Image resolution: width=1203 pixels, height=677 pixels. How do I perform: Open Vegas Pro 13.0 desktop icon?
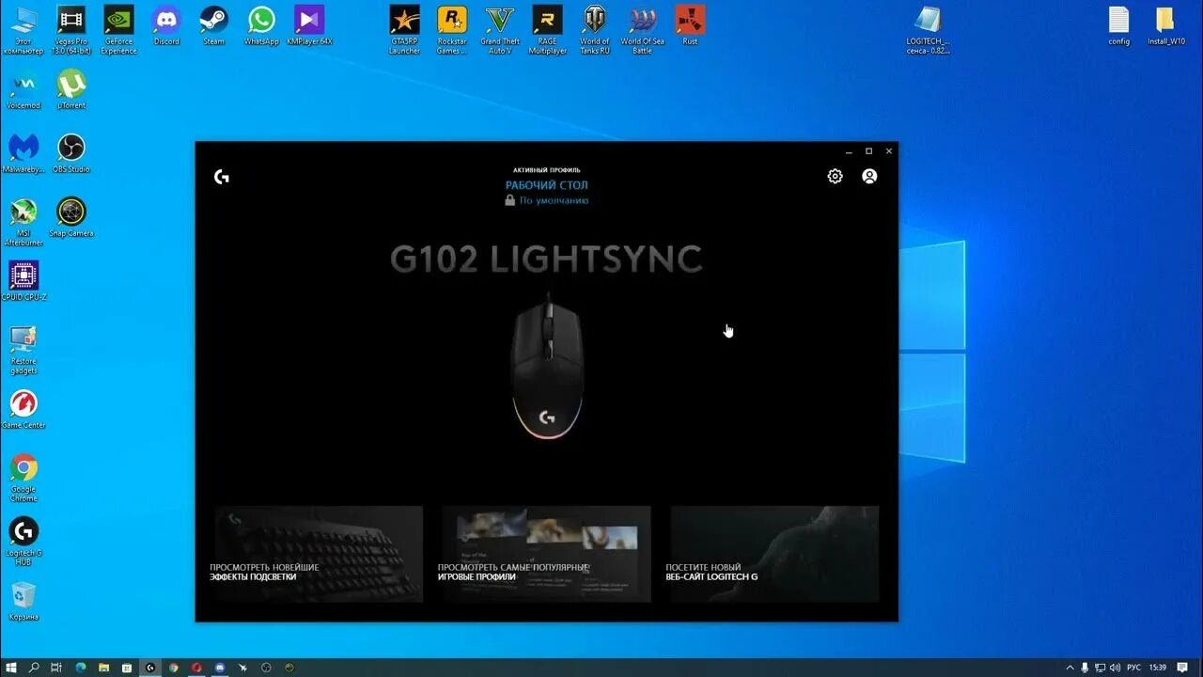pyautogui.click(x=71, y=30)
